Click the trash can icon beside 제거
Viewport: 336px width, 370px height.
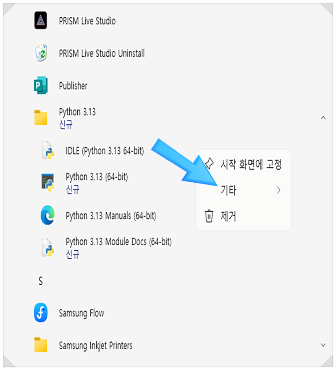click(209, 216)
